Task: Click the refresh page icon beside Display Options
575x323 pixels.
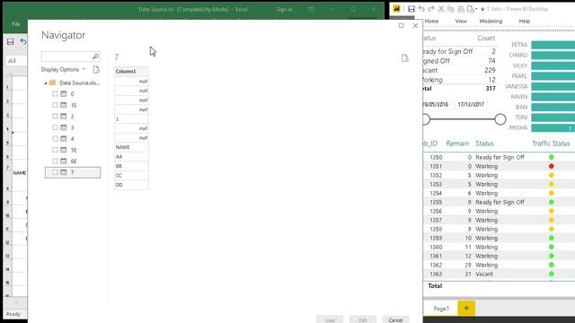Action: pyautogui.click(x=96, y=70)
